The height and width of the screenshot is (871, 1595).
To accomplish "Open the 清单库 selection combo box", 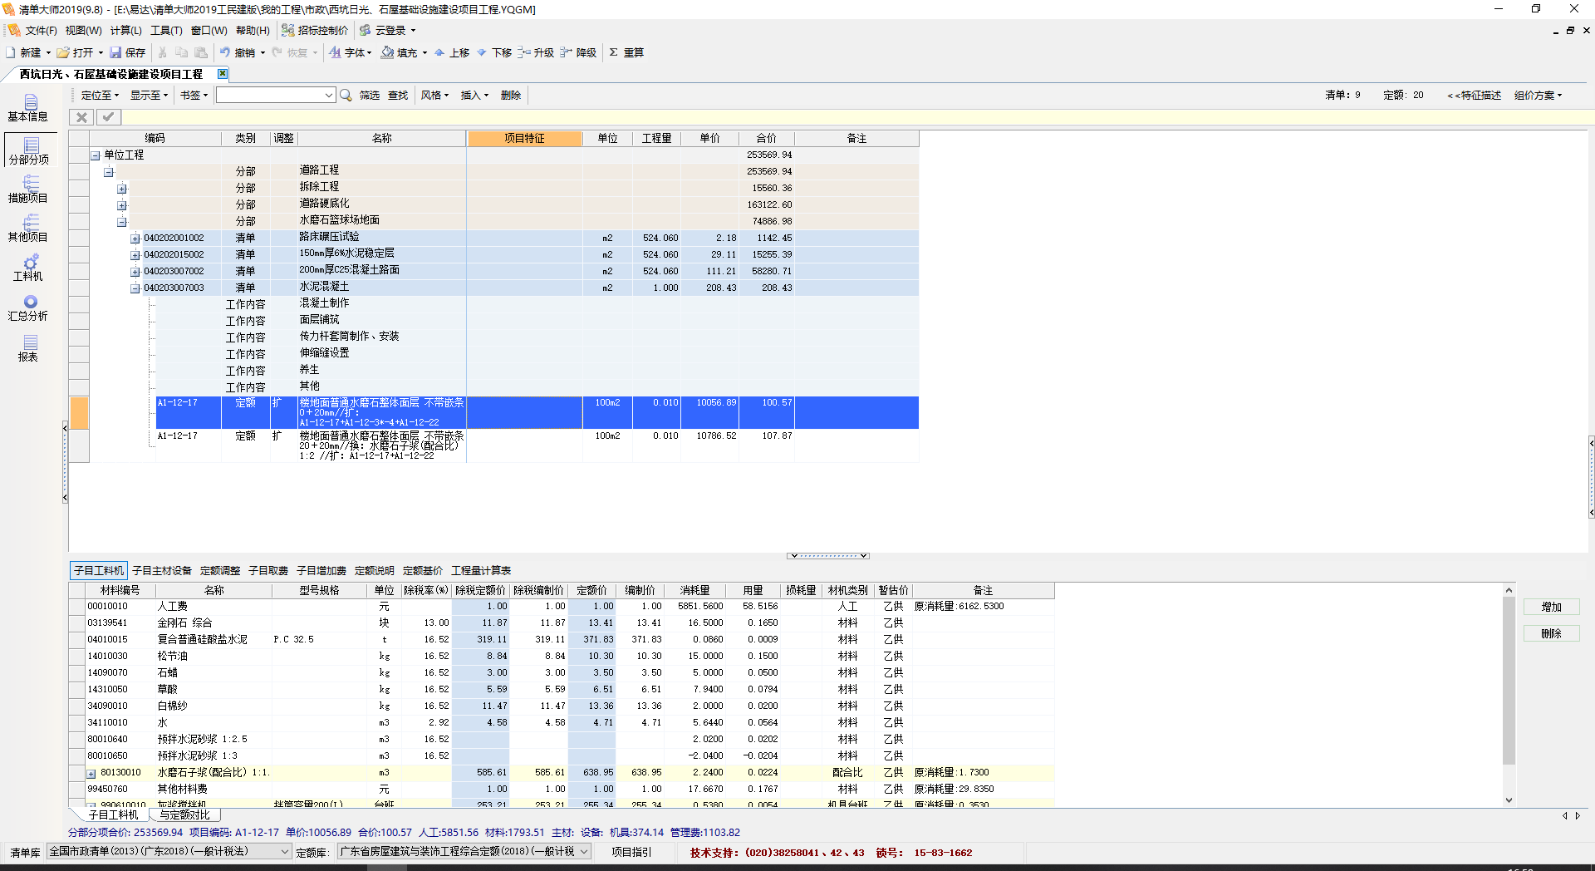I will pos(169,852).
